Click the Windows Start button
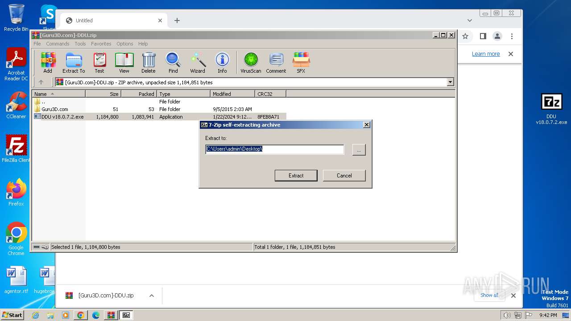This screenshot has width=571, height=321. (x=12, y=315)
